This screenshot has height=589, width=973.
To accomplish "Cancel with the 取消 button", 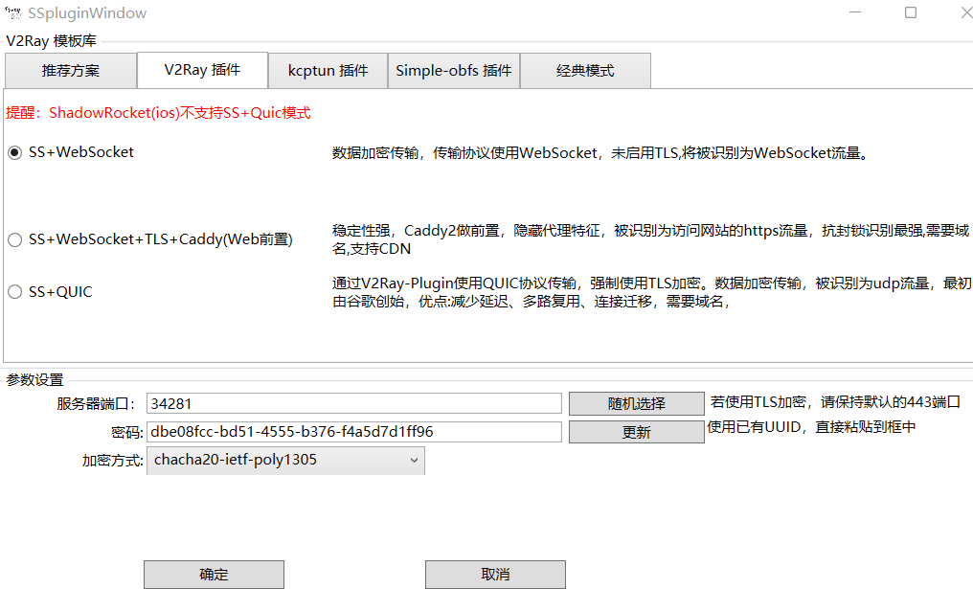I will pos(495,575).
